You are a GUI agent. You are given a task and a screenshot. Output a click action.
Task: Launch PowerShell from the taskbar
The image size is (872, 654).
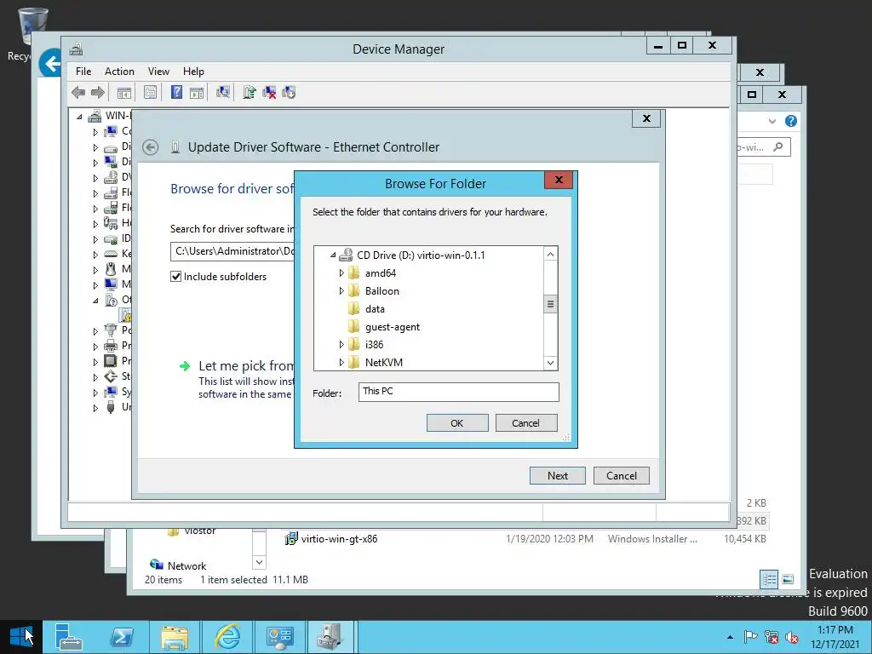tap(122, 637)
